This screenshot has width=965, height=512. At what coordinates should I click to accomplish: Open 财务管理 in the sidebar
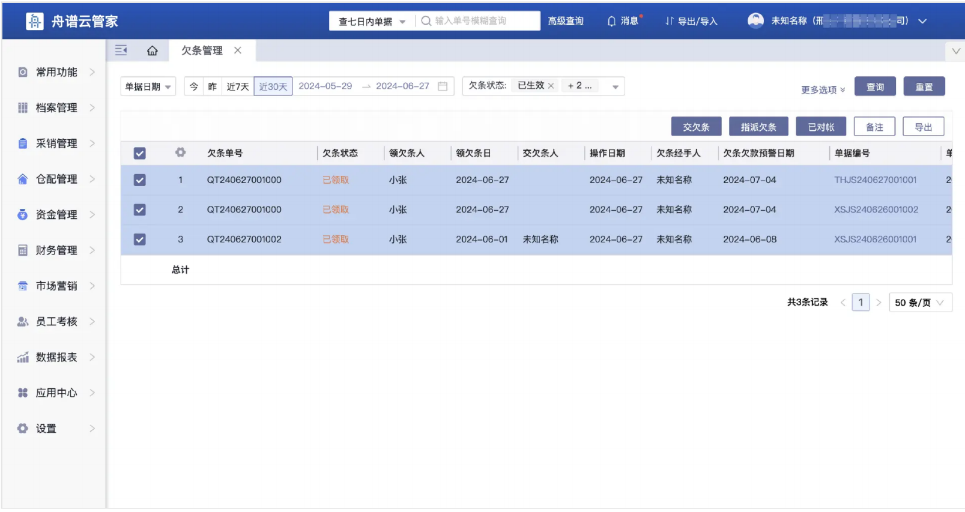(56, 250)
